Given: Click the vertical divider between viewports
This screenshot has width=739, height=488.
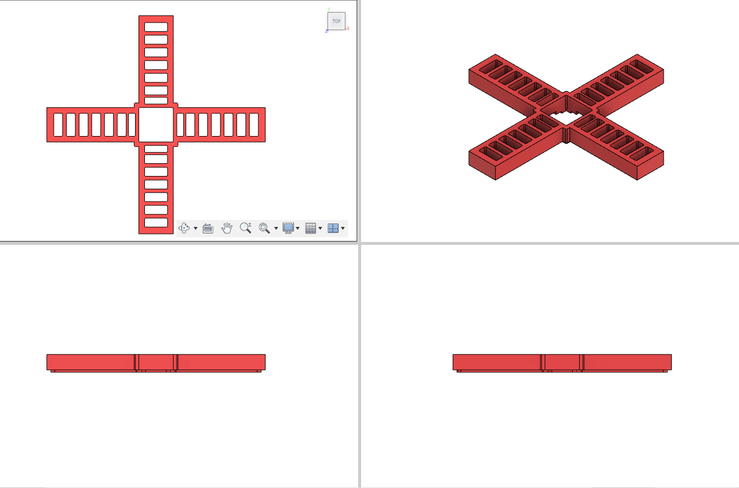Looking at the screenshot, I should click(x=359, y=244).
